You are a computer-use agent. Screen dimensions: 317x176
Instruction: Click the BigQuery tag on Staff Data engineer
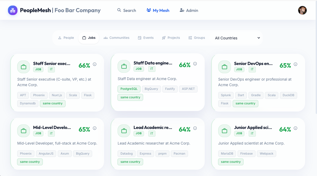[x=151, y=89]
